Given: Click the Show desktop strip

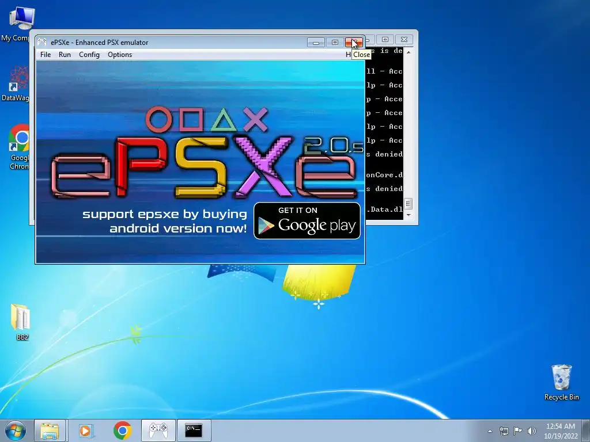Looking at the screenshot, I should click(586, 430).
